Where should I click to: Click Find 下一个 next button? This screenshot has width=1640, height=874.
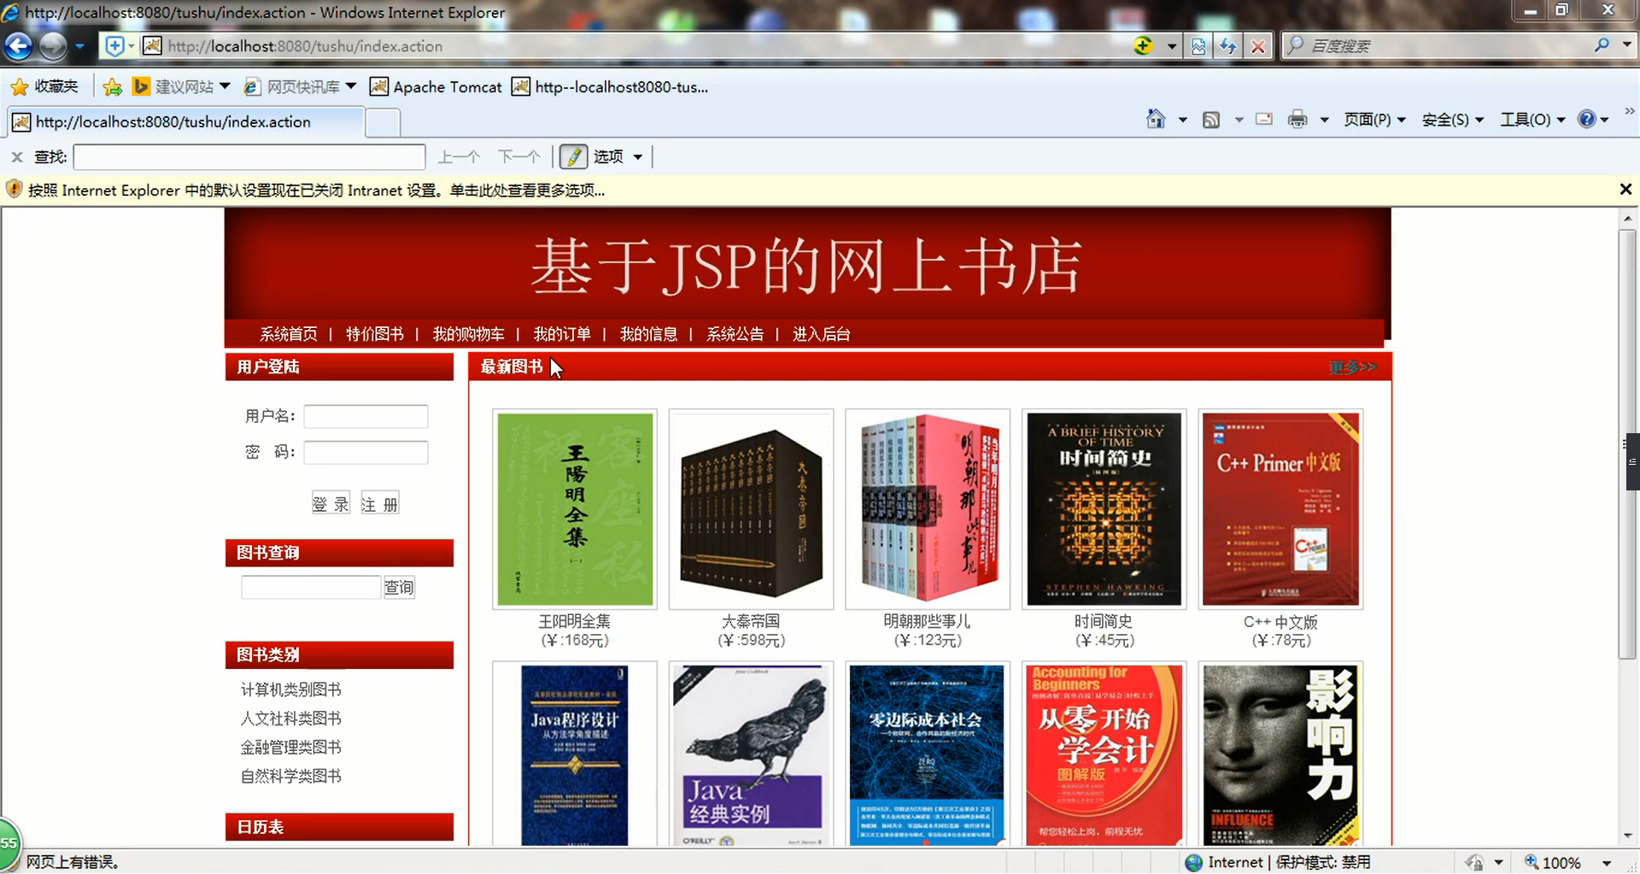(519, 157)
